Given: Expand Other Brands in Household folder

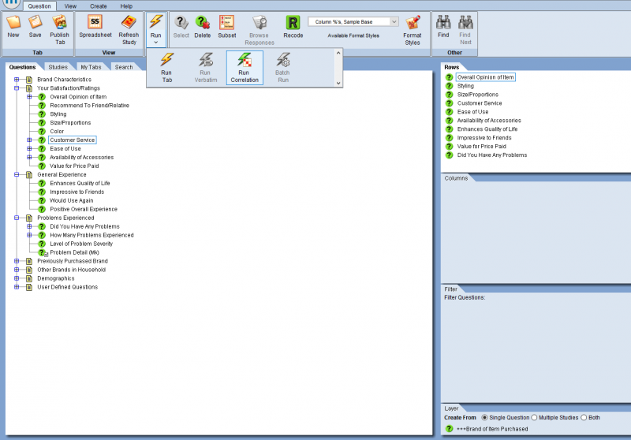Looking at the screenshot, I should point(17,270).
